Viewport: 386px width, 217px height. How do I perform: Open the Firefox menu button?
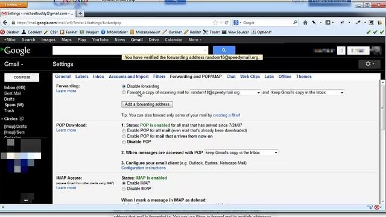point(13,4)
